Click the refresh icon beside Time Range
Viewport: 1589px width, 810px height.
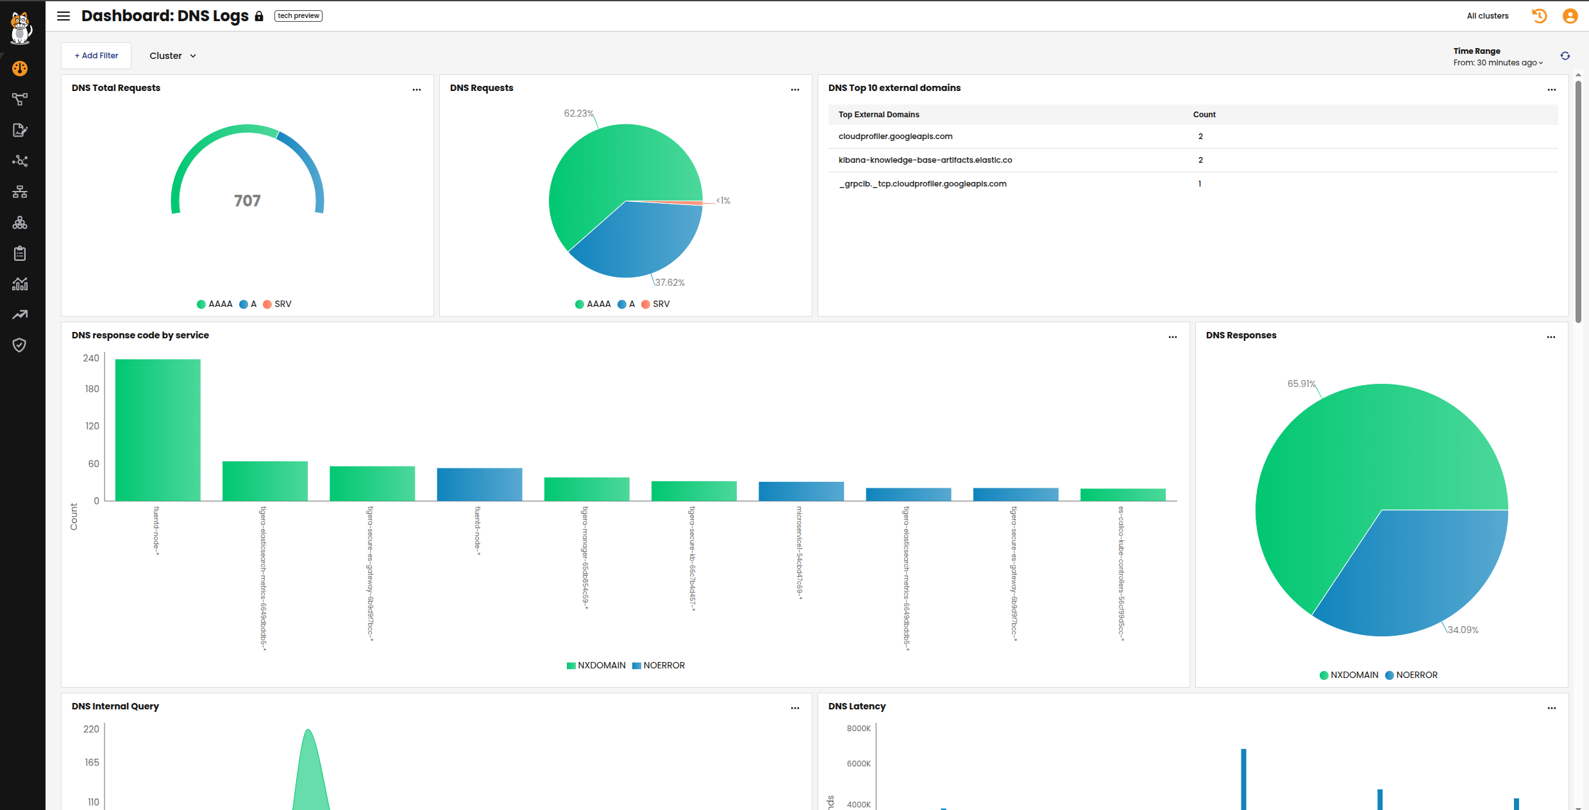pyautogui.click(x=1565, y=56)
